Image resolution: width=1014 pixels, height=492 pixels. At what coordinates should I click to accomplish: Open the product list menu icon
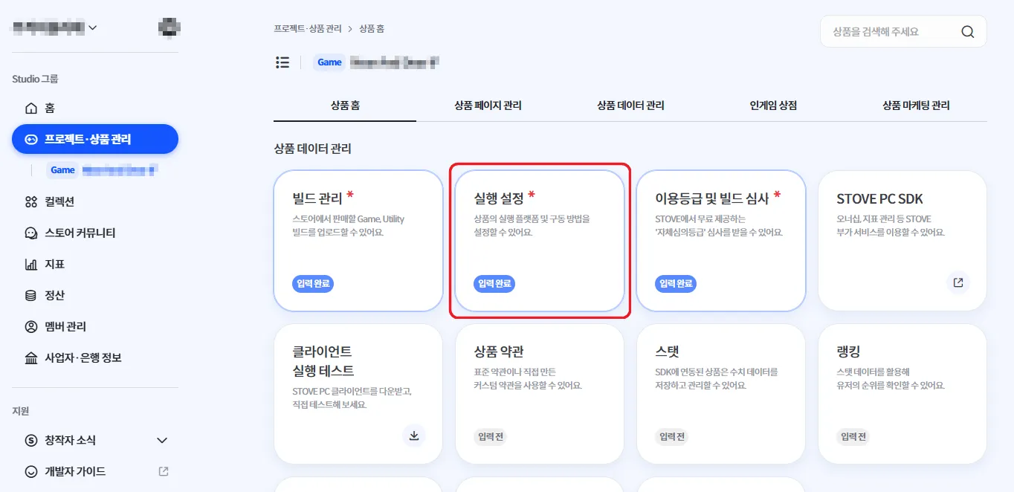coord(282,62)
